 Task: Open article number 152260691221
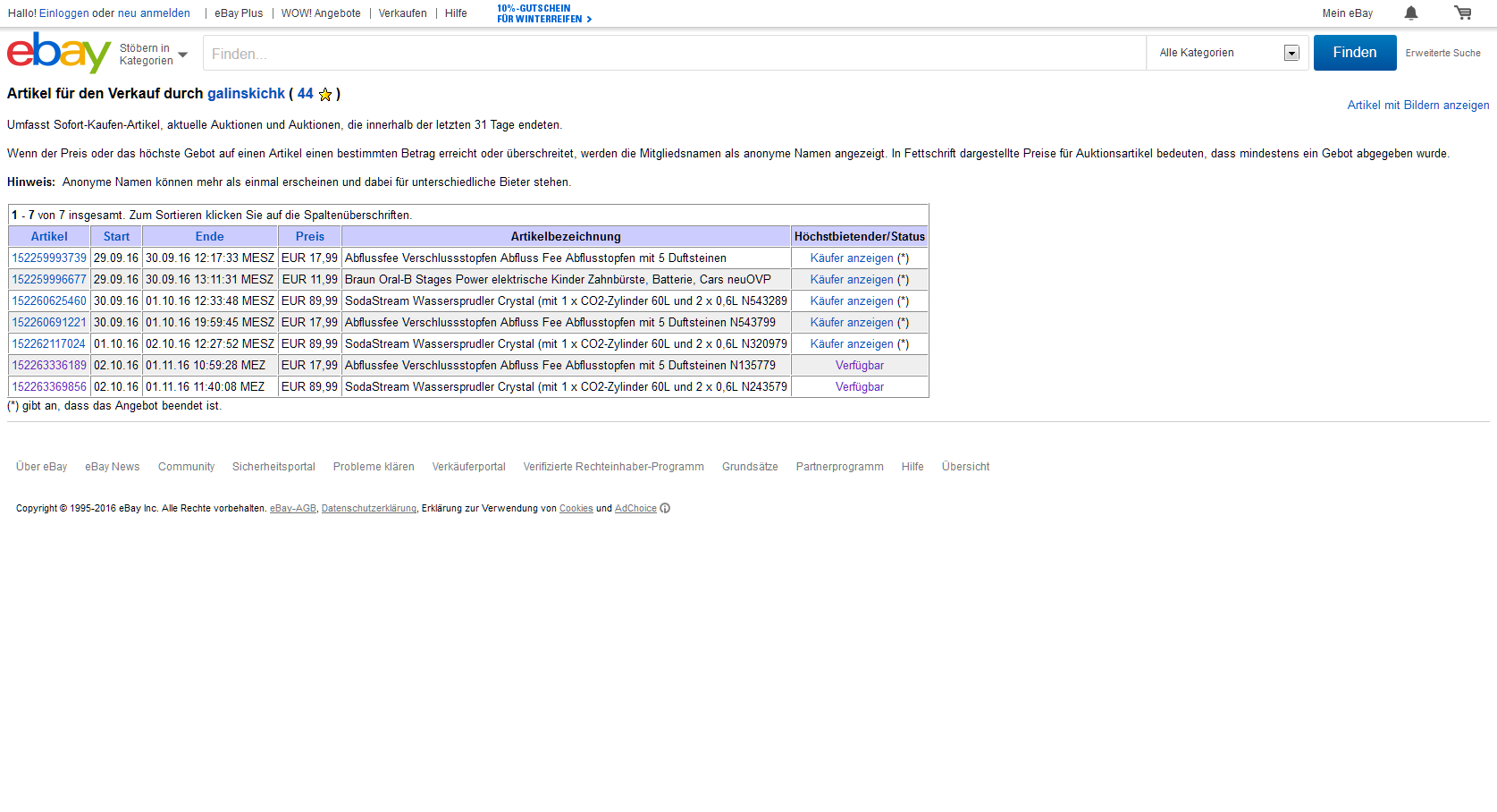pyautogui.click(x=49, y=323)
